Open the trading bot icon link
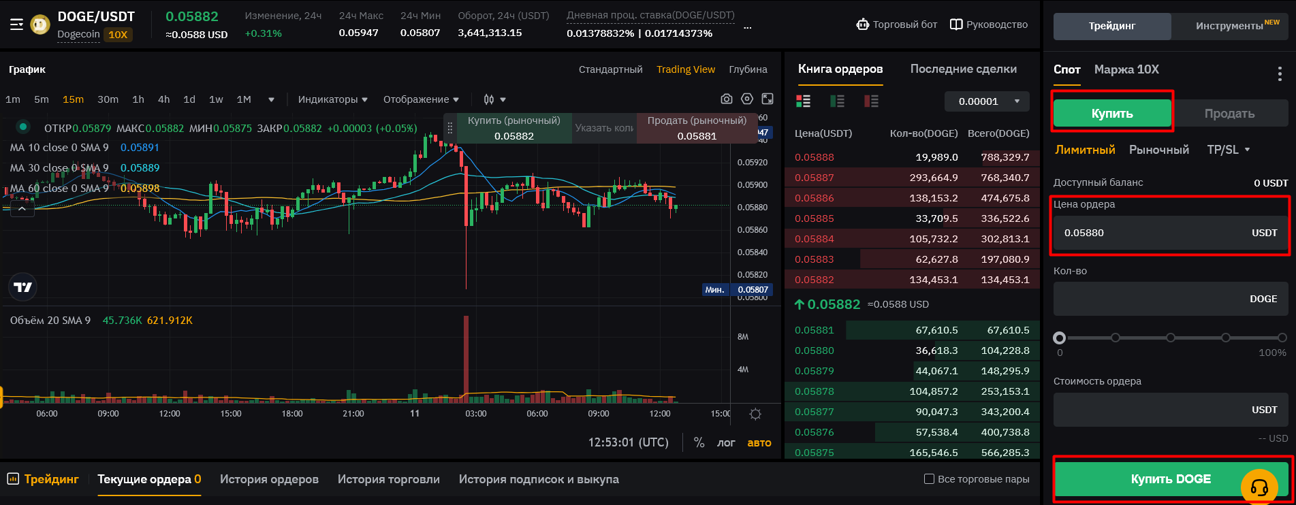Screen dimensions: 1296x505 click(863, 25)
